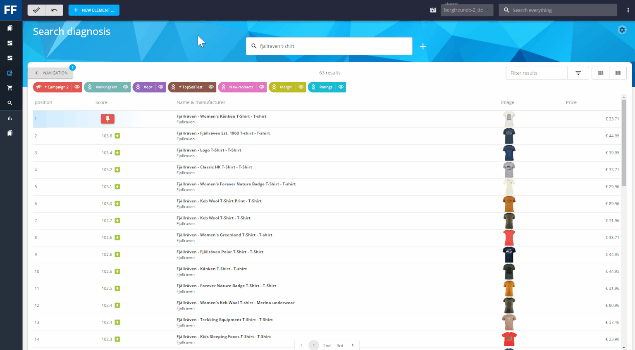Open the Fjällräven Logo T-Shirt result link

click(x=208, y=150)
